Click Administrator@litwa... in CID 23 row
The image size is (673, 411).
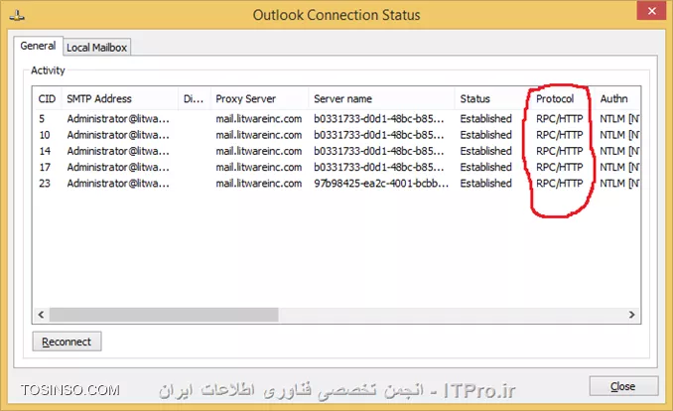[x=118, y=184]
